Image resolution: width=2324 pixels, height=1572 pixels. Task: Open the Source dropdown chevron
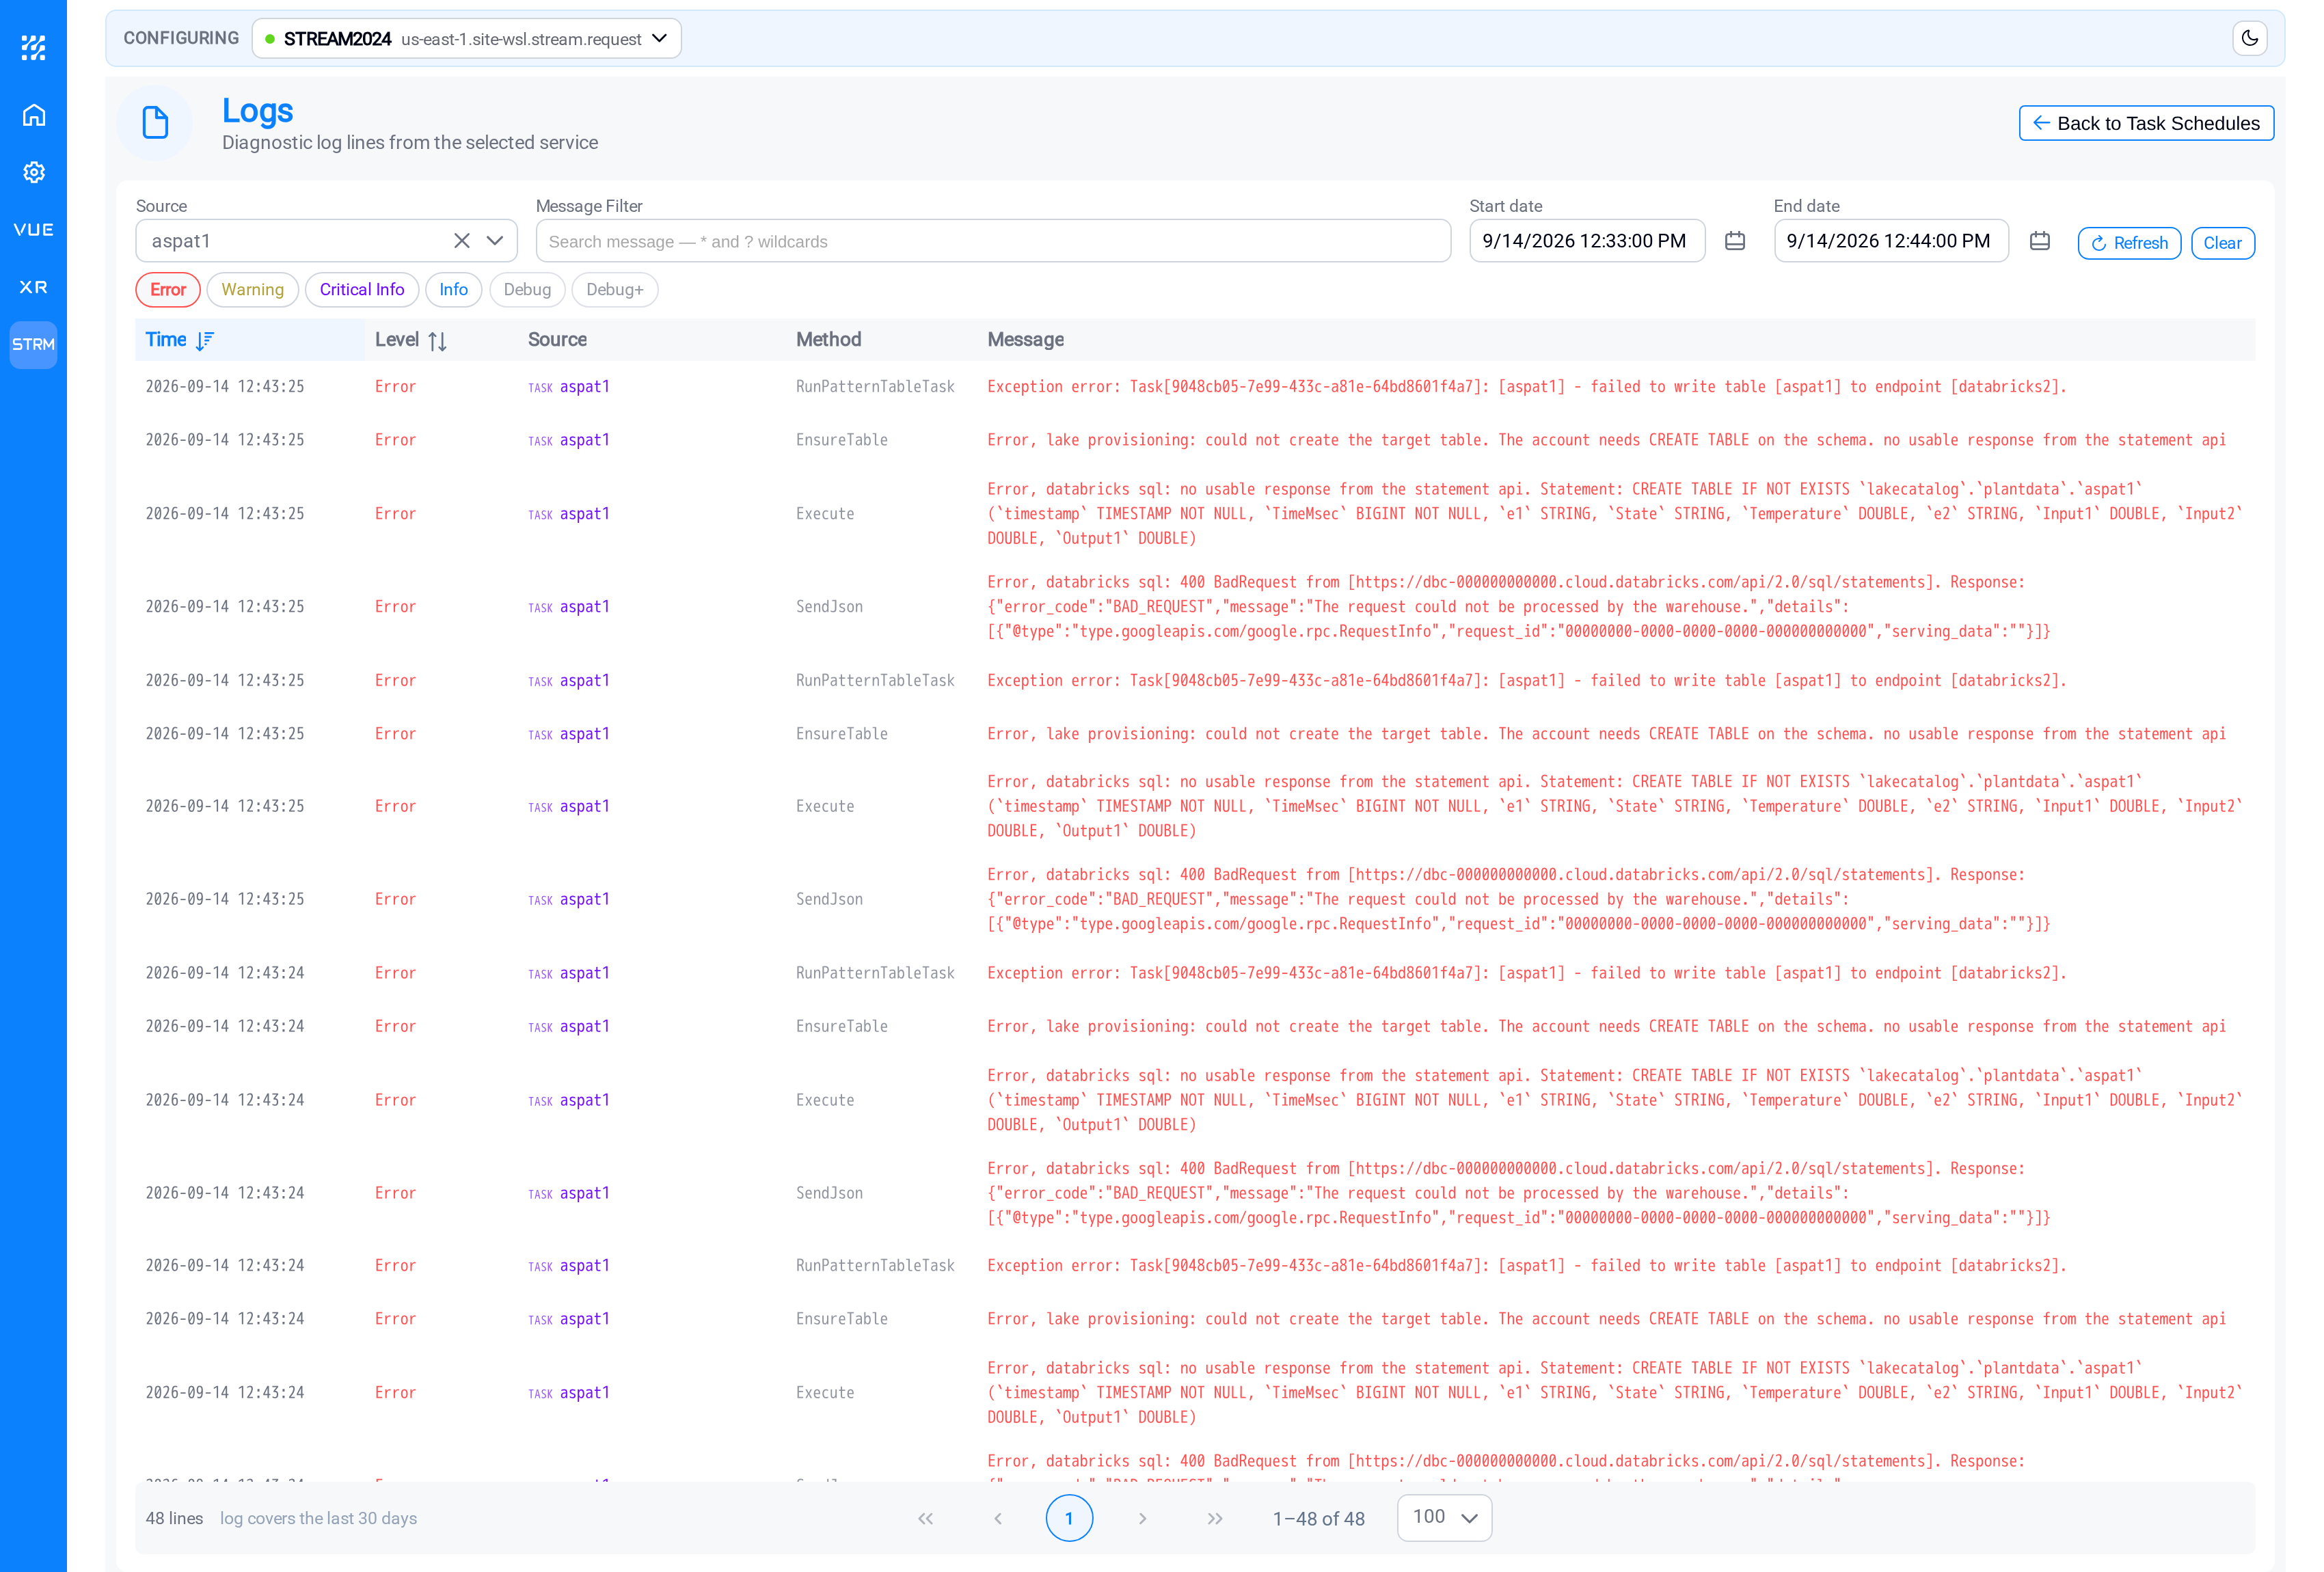pyautogui.click(x=495, y=240)
